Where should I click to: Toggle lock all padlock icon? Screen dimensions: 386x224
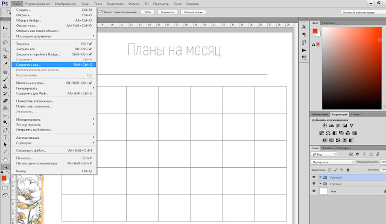coord(348,170)
